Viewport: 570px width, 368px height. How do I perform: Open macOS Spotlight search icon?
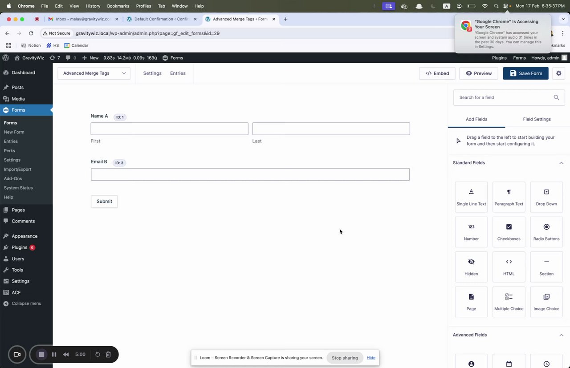[x=496, y=6]
